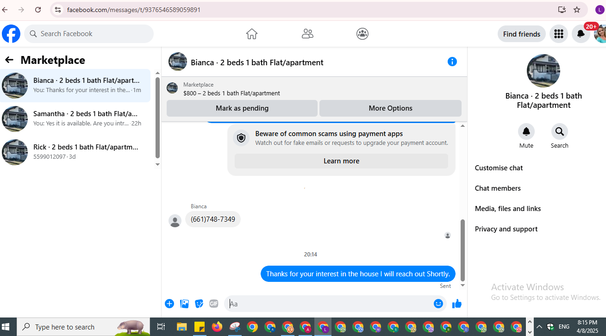The height and width of the screenshot is (336, 606).
Task: Click the Learn more button
Action: click(x=341, y=161)
